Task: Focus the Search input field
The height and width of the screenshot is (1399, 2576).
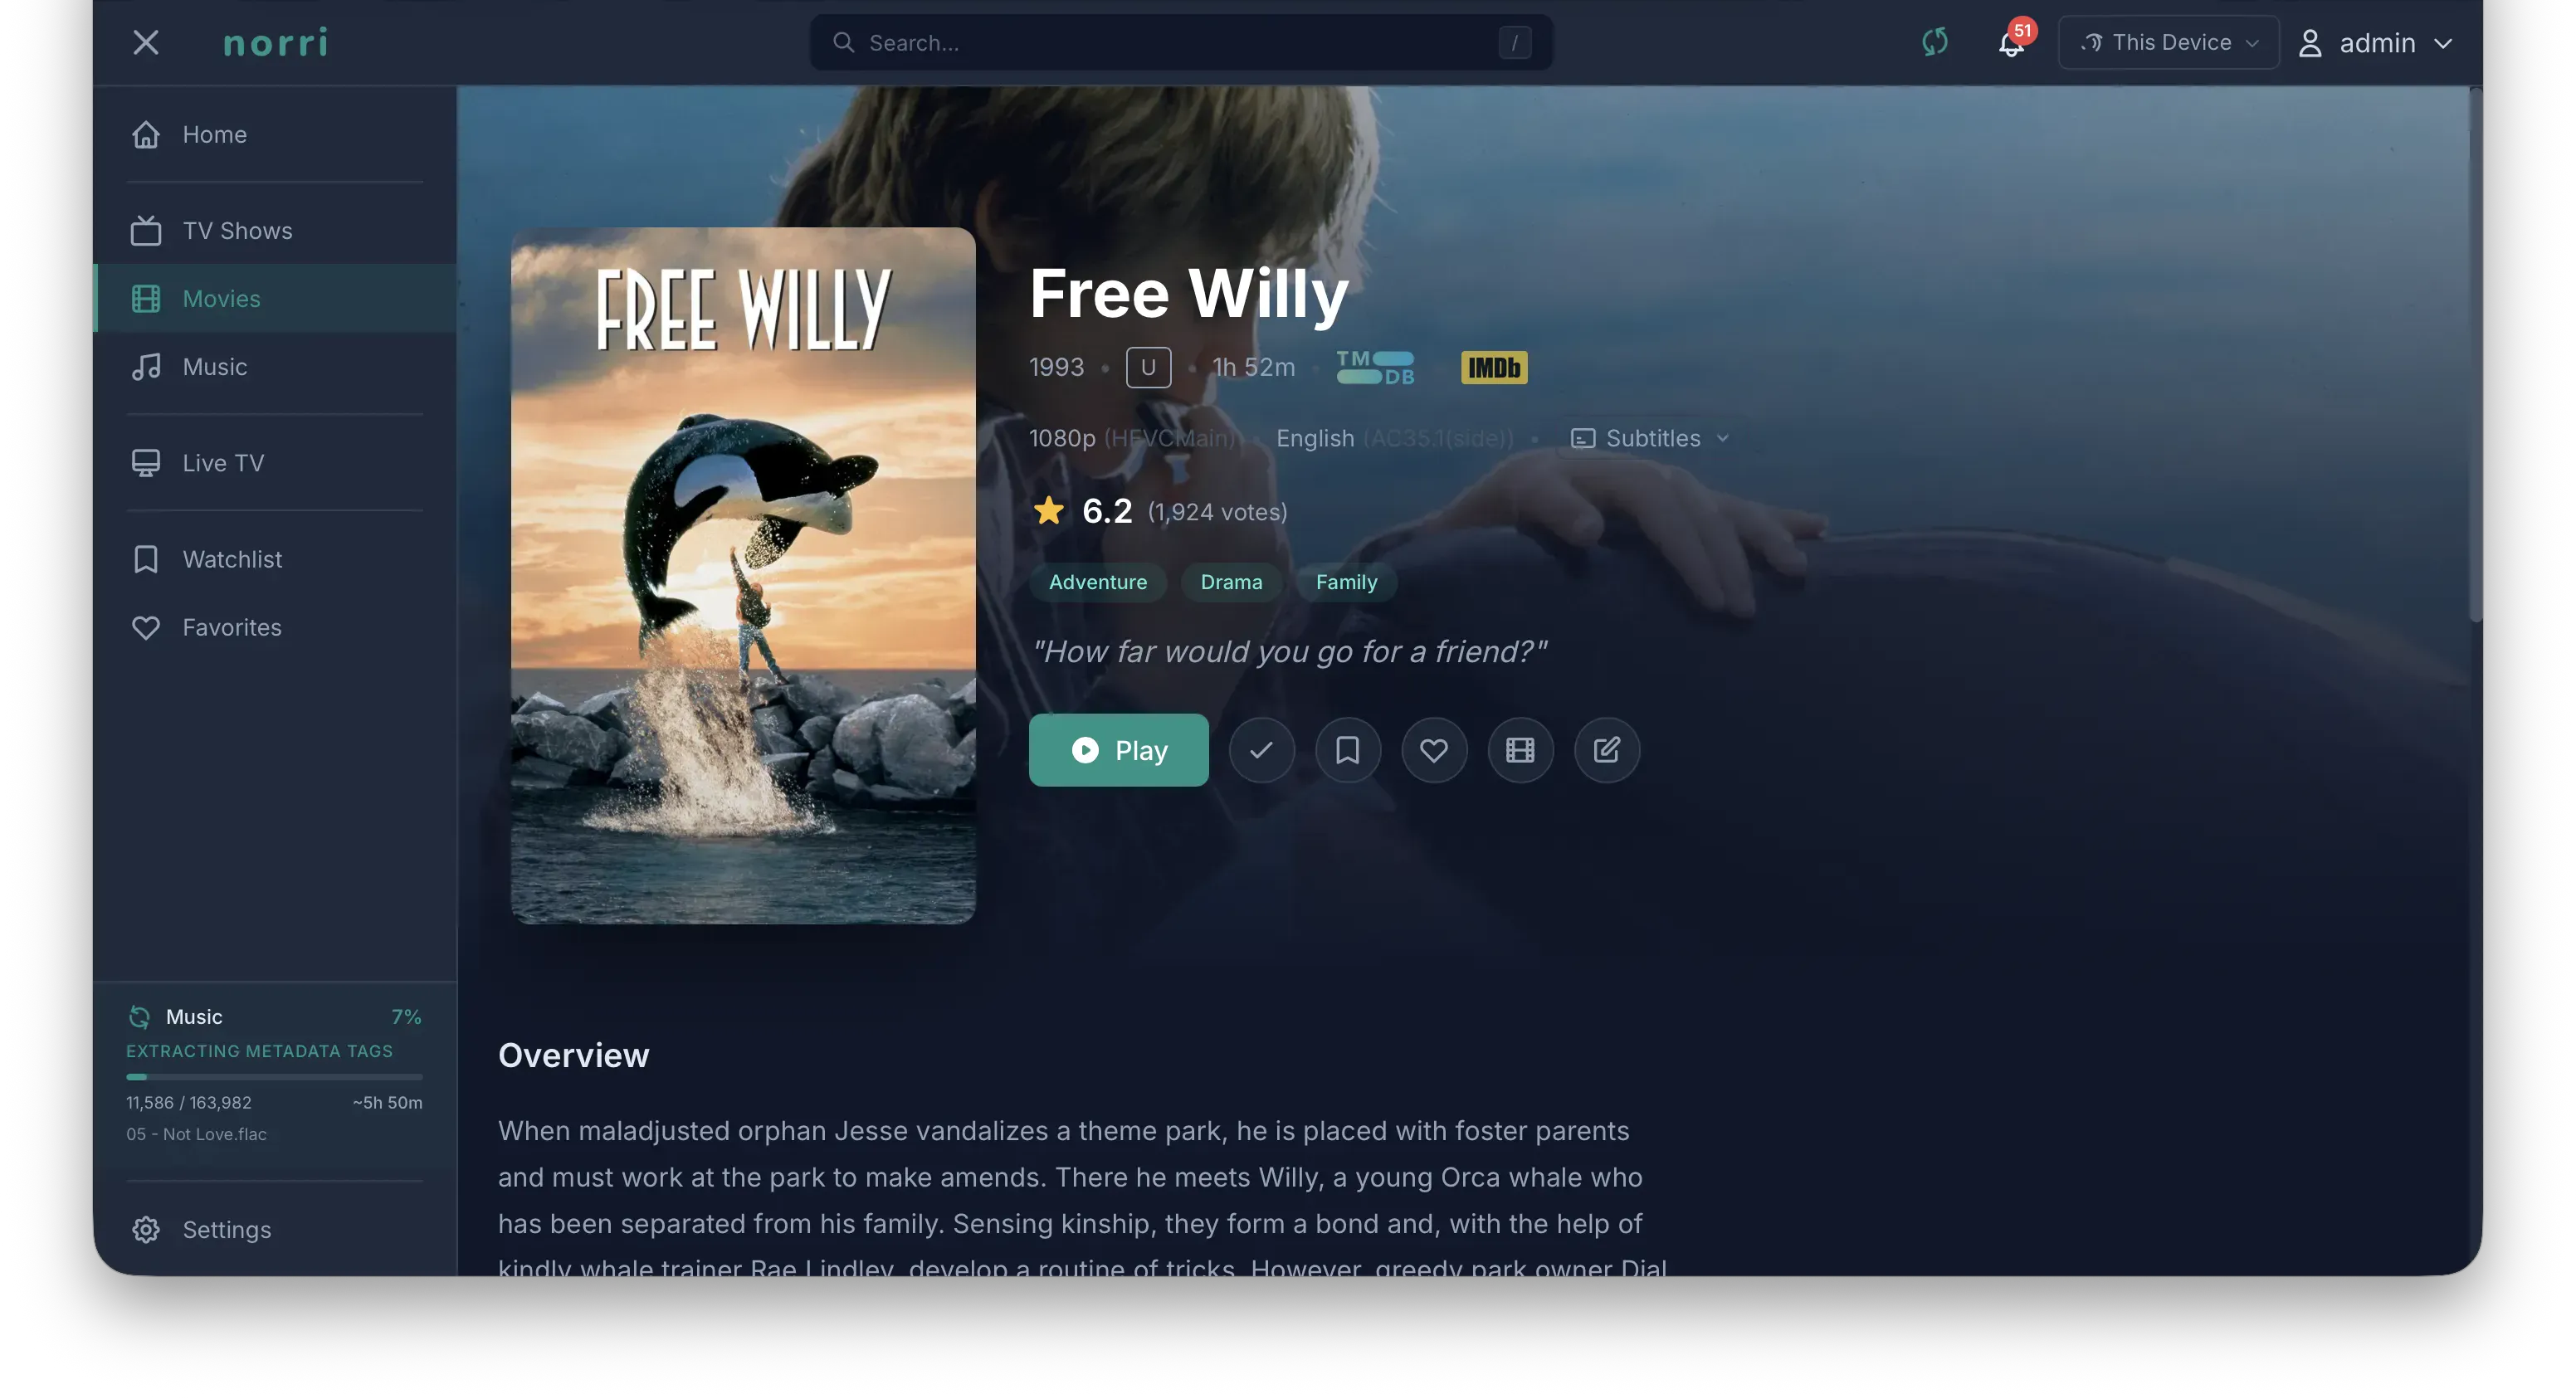Action: tap(1180, 43)
